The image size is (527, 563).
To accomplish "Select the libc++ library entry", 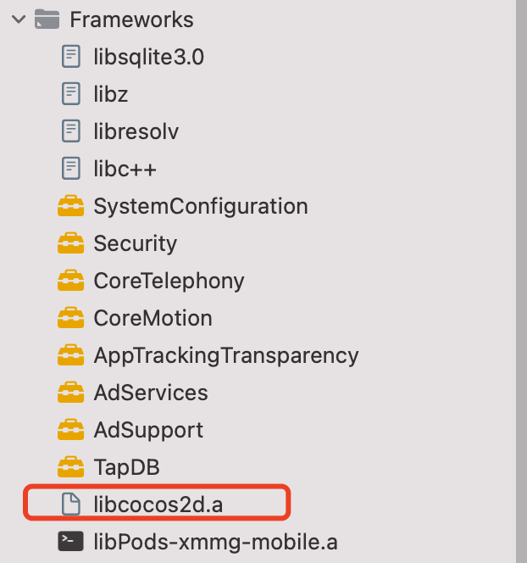I will (x=125, y=169).
